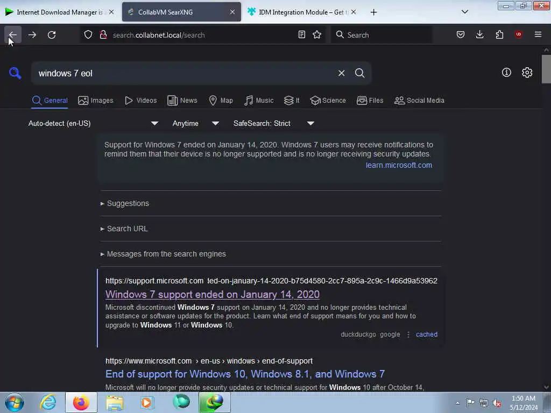Image resolution: width=551 pixels, height=413 pixels.
Task: Close the CollabVM SearXNG tab
Action: click(232, 12)
